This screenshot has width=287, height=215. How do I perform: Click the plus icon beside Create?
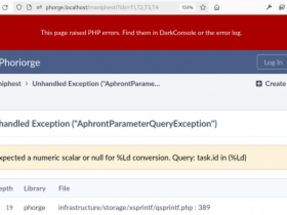click(x=259, y=83)
